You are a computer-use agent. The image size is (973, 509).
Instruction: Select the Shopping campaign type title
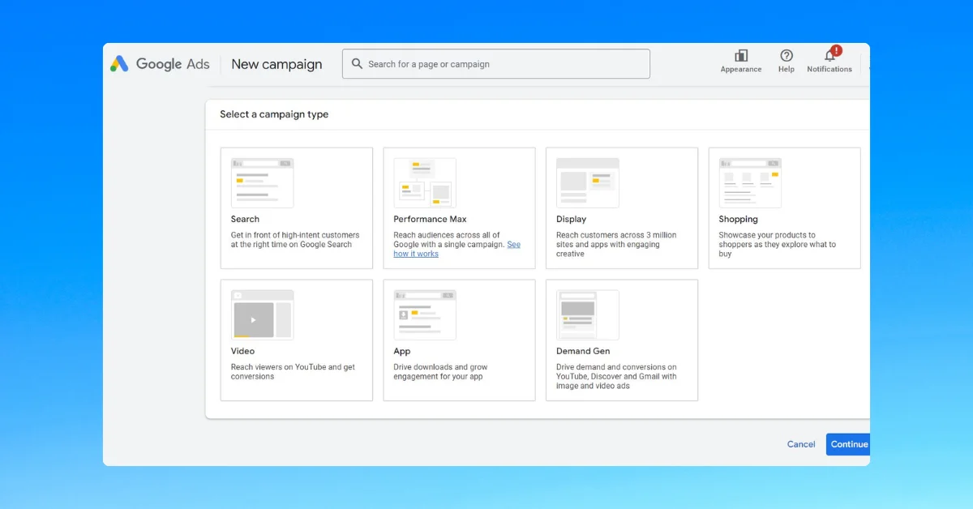pos(738,219)
